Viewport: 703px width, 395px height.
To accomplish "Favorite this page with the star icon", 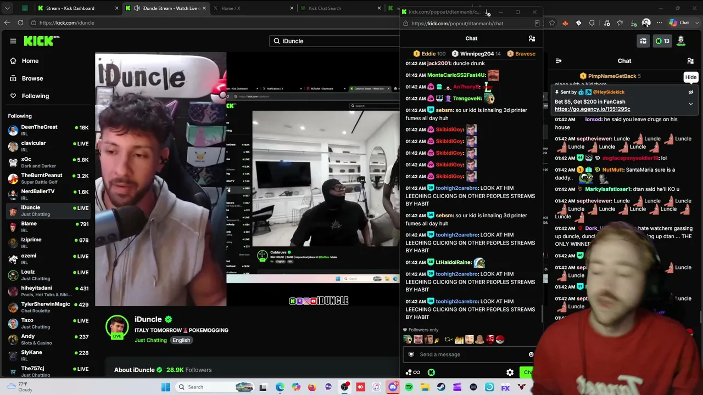I will [552, 23].
